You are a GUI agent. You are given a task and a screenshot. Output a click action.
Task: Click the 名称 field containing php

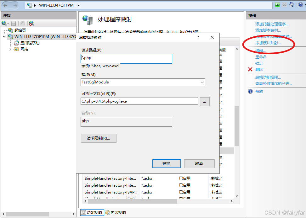(126, 122)
